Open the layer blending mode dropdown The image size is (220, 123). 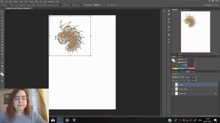coord(178,77)
